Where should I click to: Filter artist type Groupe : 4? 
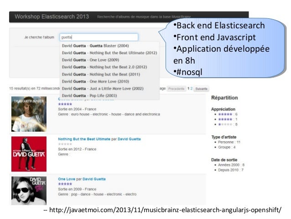click(227, 147)
